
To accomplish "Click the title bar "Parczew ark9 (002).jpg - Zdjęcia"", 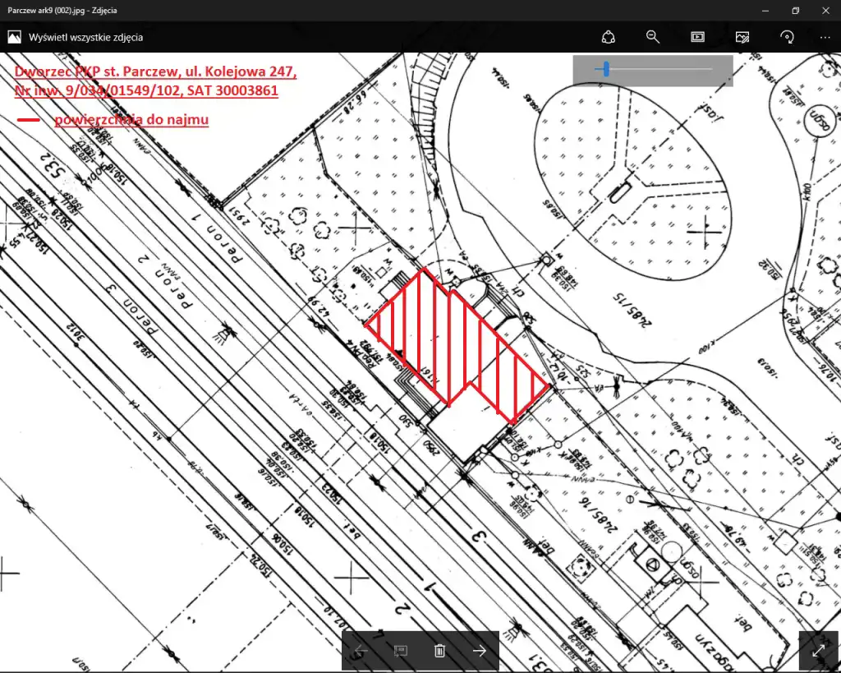I will coord(62,10).
